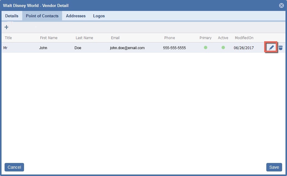Sort by First Name column header
Image resolution: width=287 pixels, height=176 pixels.
(x=49, y=38)
